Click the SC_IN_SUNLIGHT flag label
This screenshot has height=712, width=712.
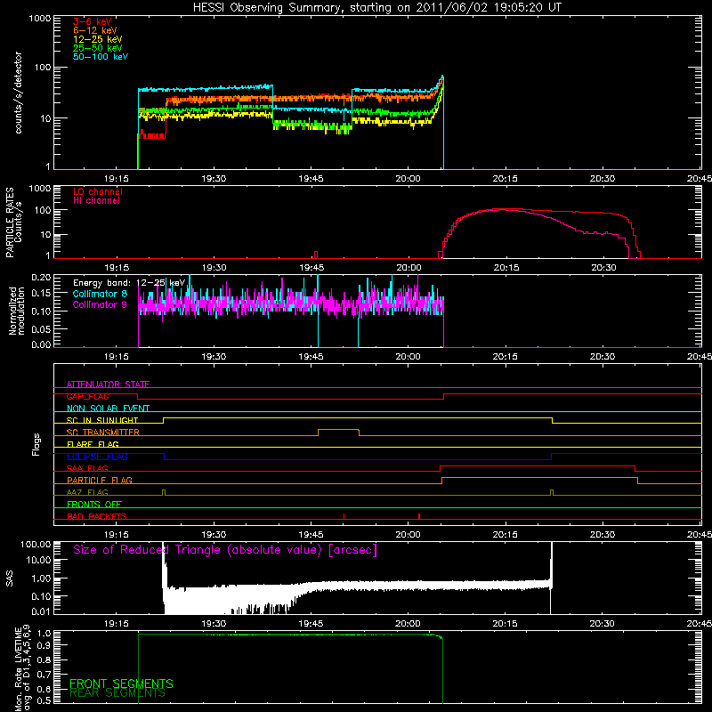tap(102, 420)
